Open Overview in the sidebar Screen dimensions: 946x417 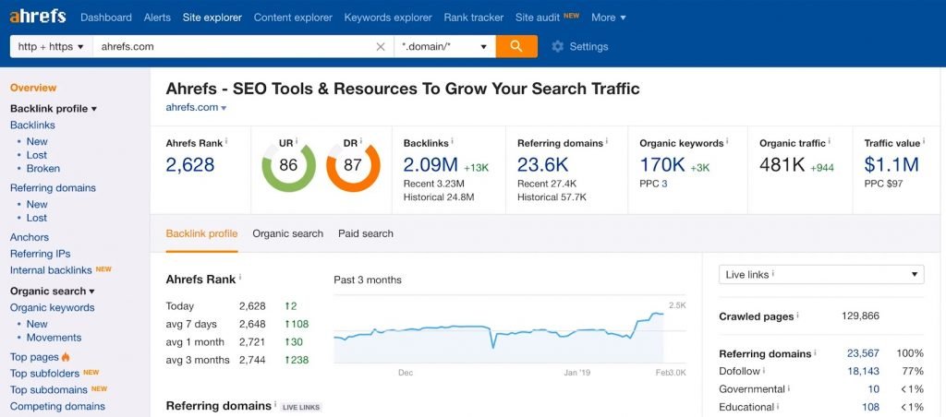click(33, 88)
